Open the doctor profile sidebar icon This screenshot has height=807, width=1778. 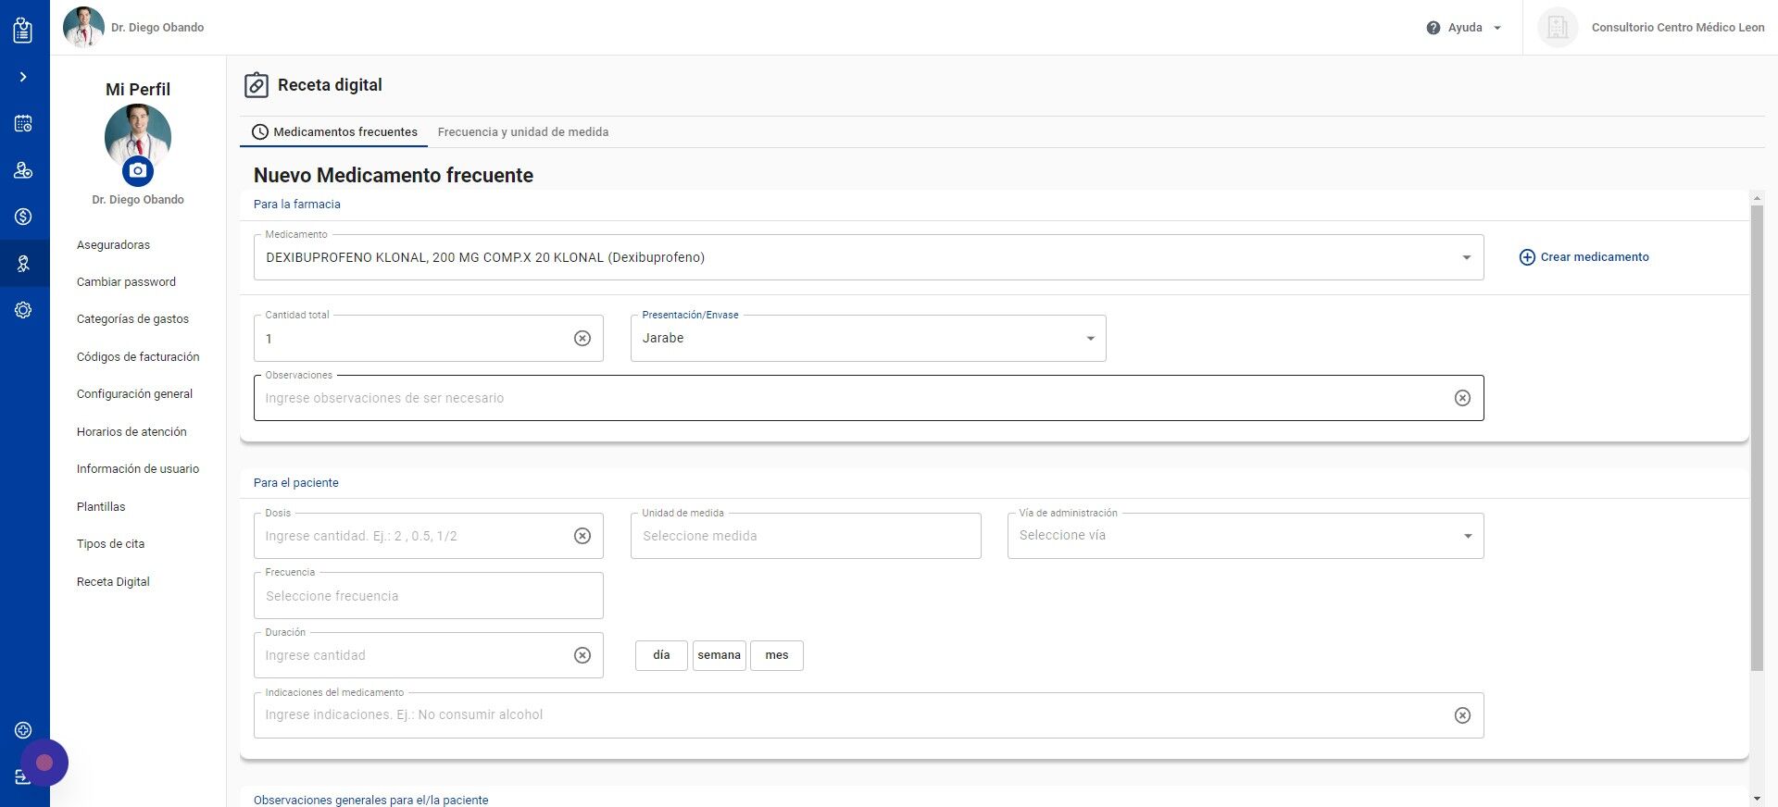point(23,264)
